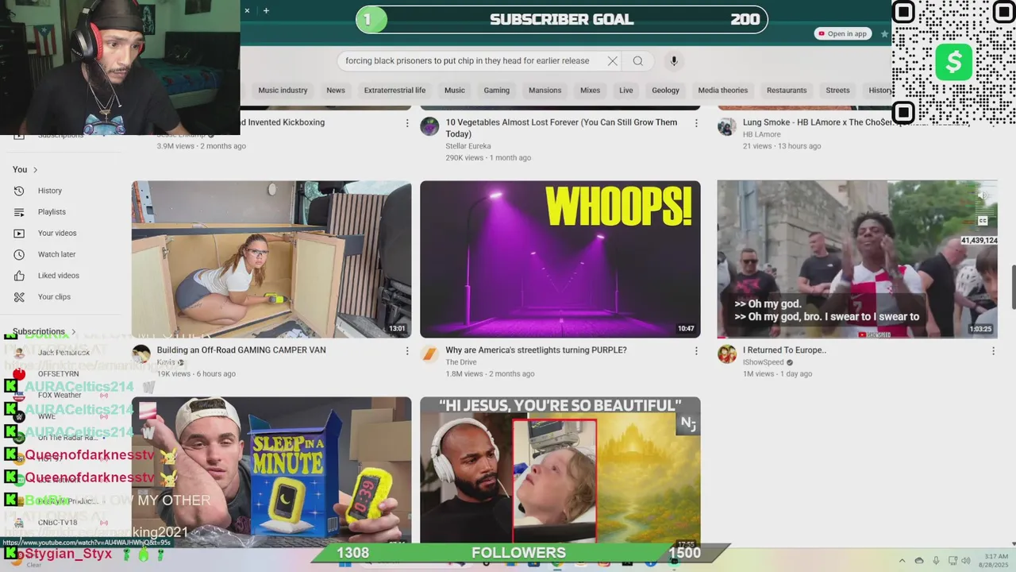This screenshot has height=572, width=1016.
Task: Select the News filter chip
Action: (x=336, y=91)
